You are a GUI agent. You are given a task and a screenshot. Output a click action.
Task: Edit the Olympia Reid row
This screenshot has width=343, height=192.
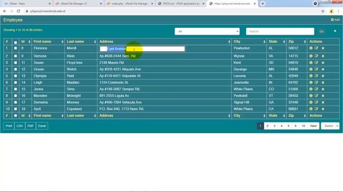click(x=317, y=76)
